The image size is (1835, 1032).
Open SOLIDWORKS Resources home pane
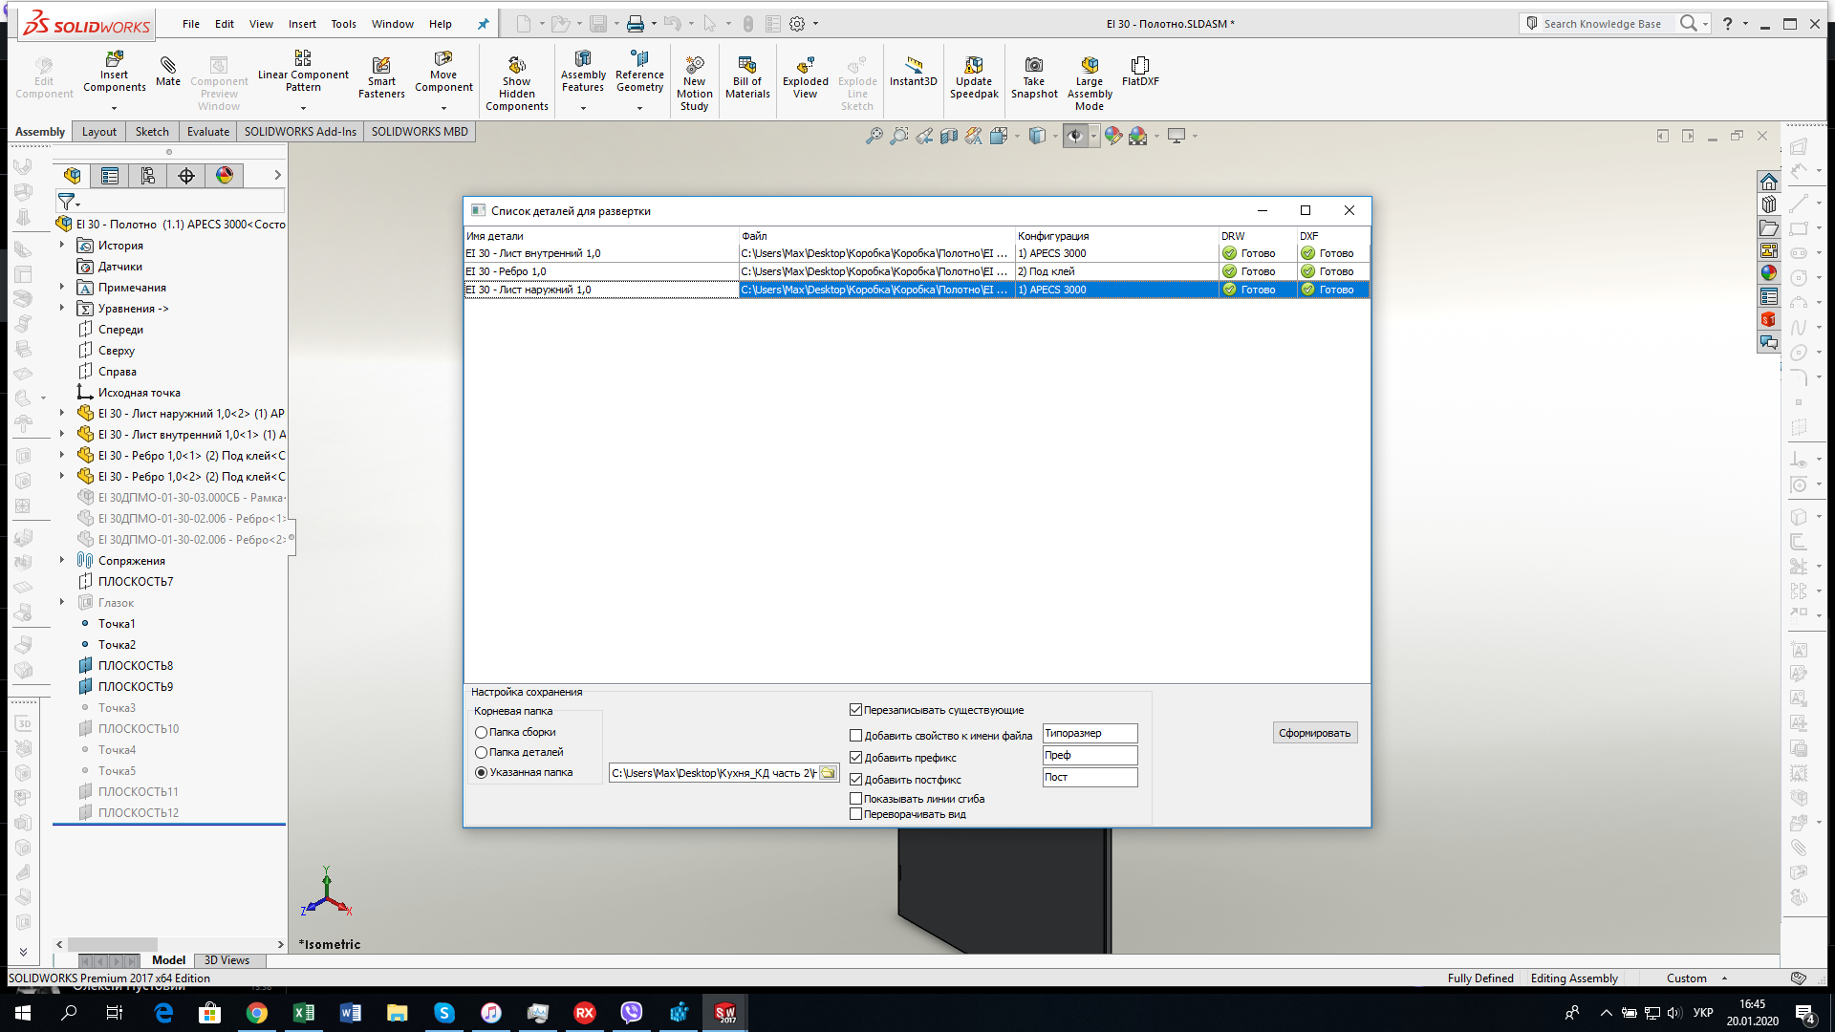(x=1769, y=182)
